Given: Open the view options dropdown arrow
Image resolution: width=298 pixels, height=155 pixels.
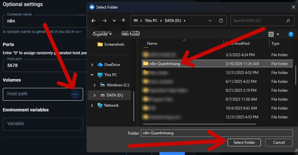Looking at the screenshot, I should point(278,34).
